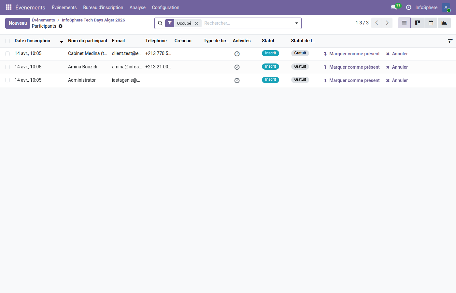Click the Nouveau button
Screen dimensions: 456x293
(x=18, y=23)
